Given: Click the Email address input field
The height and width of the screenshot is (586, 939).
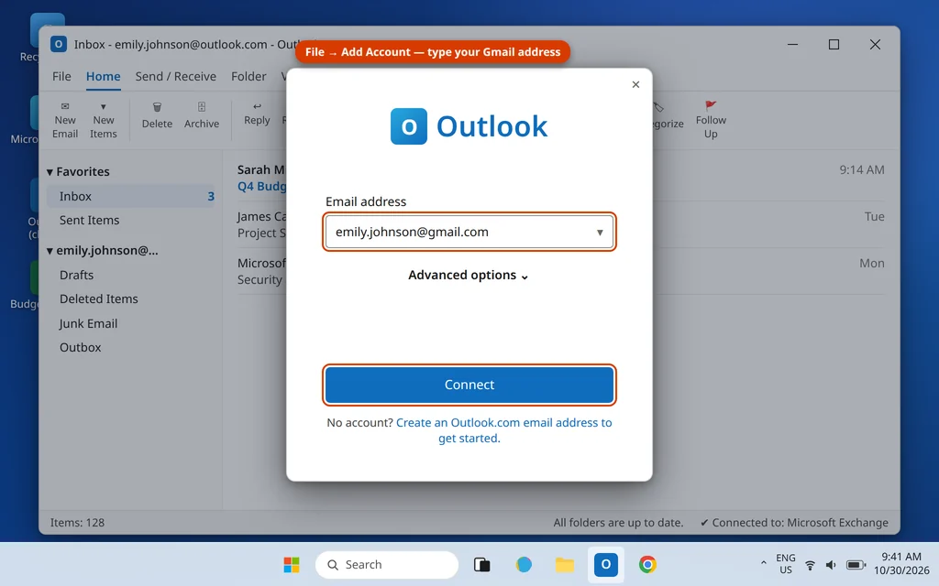Looking at the screenshot, I should pos(469,232).
